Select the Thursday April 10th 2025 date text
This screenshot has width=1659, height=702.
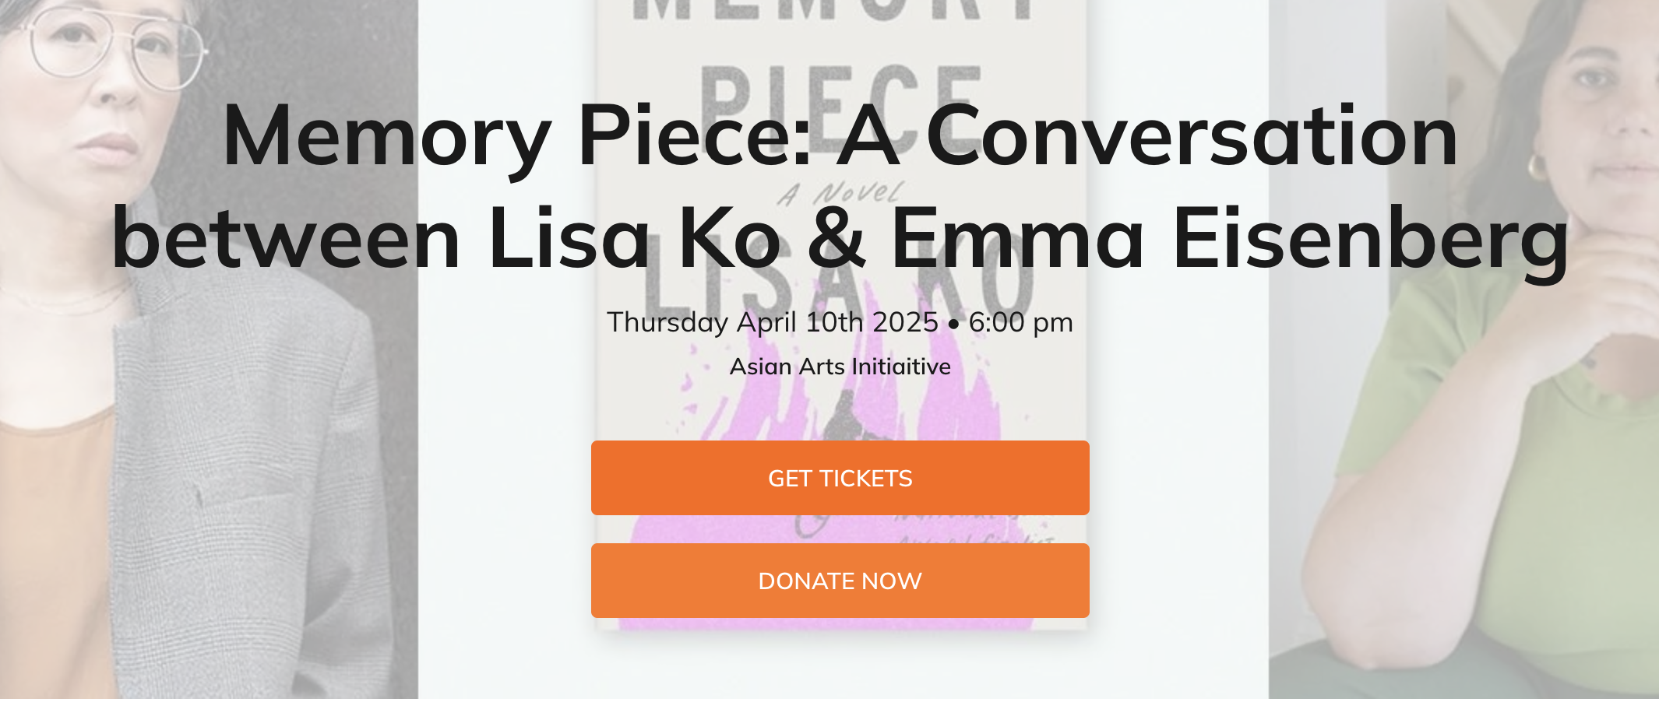[x=775, y=321]
